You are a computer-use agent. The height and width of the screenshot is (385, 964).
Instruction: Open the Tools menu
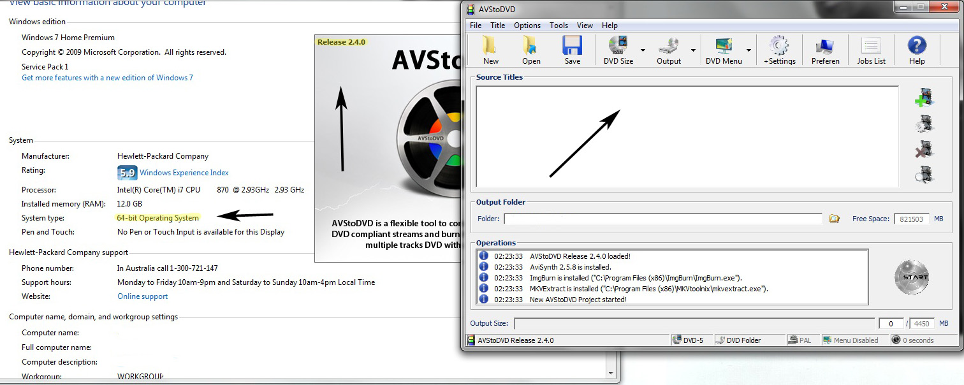(x=559, y=25)
